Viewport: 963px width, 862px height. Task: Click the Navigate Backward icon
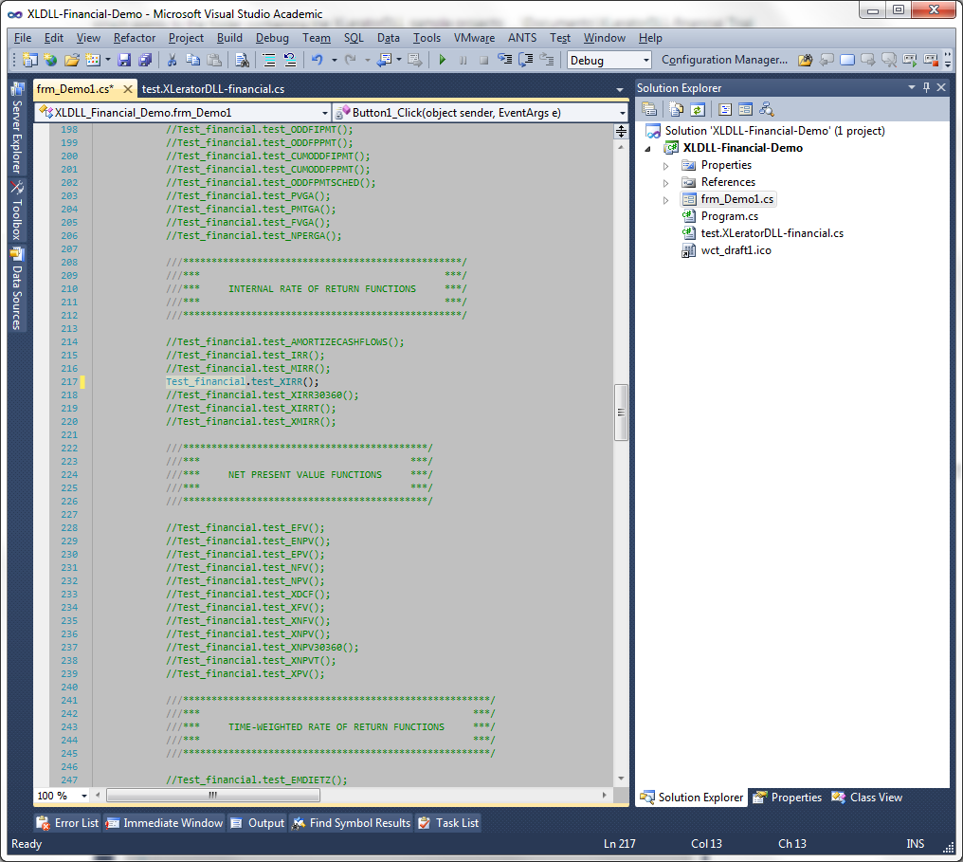click(x=385, y=60)
